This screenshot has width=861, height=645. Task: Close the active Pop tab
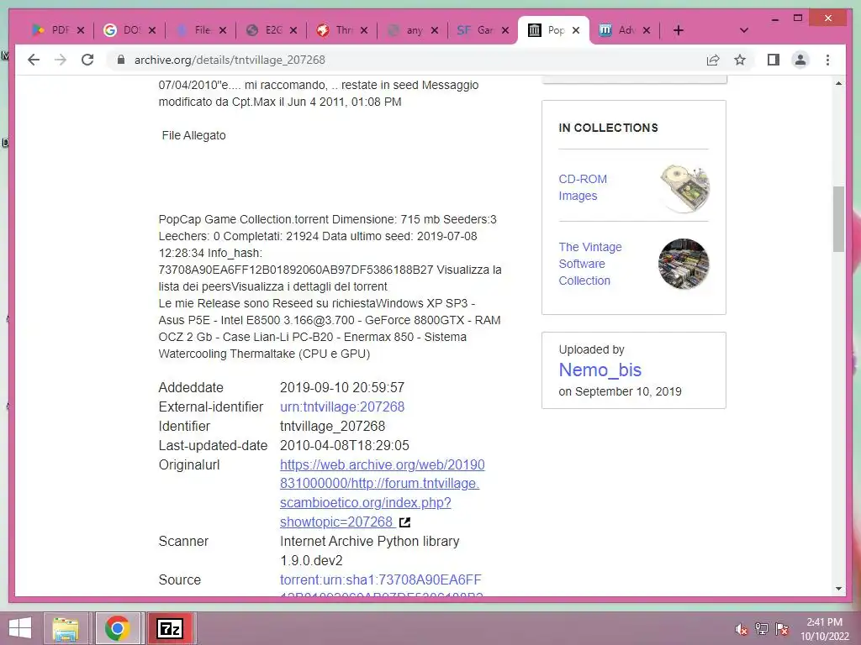coord(575,30)
